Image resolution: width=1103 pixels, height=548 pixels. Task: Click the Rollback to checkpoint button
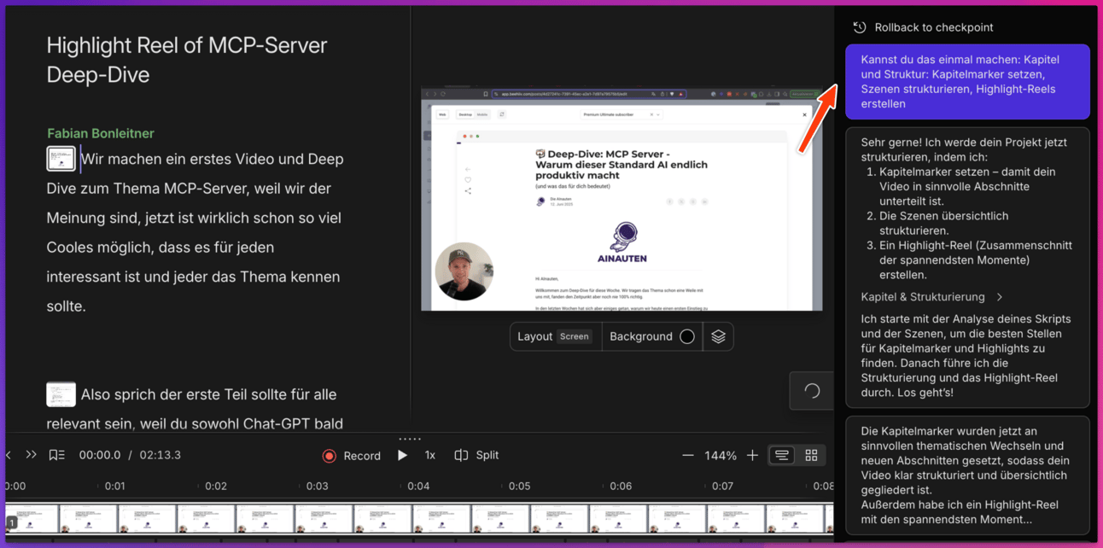(924, 27)
